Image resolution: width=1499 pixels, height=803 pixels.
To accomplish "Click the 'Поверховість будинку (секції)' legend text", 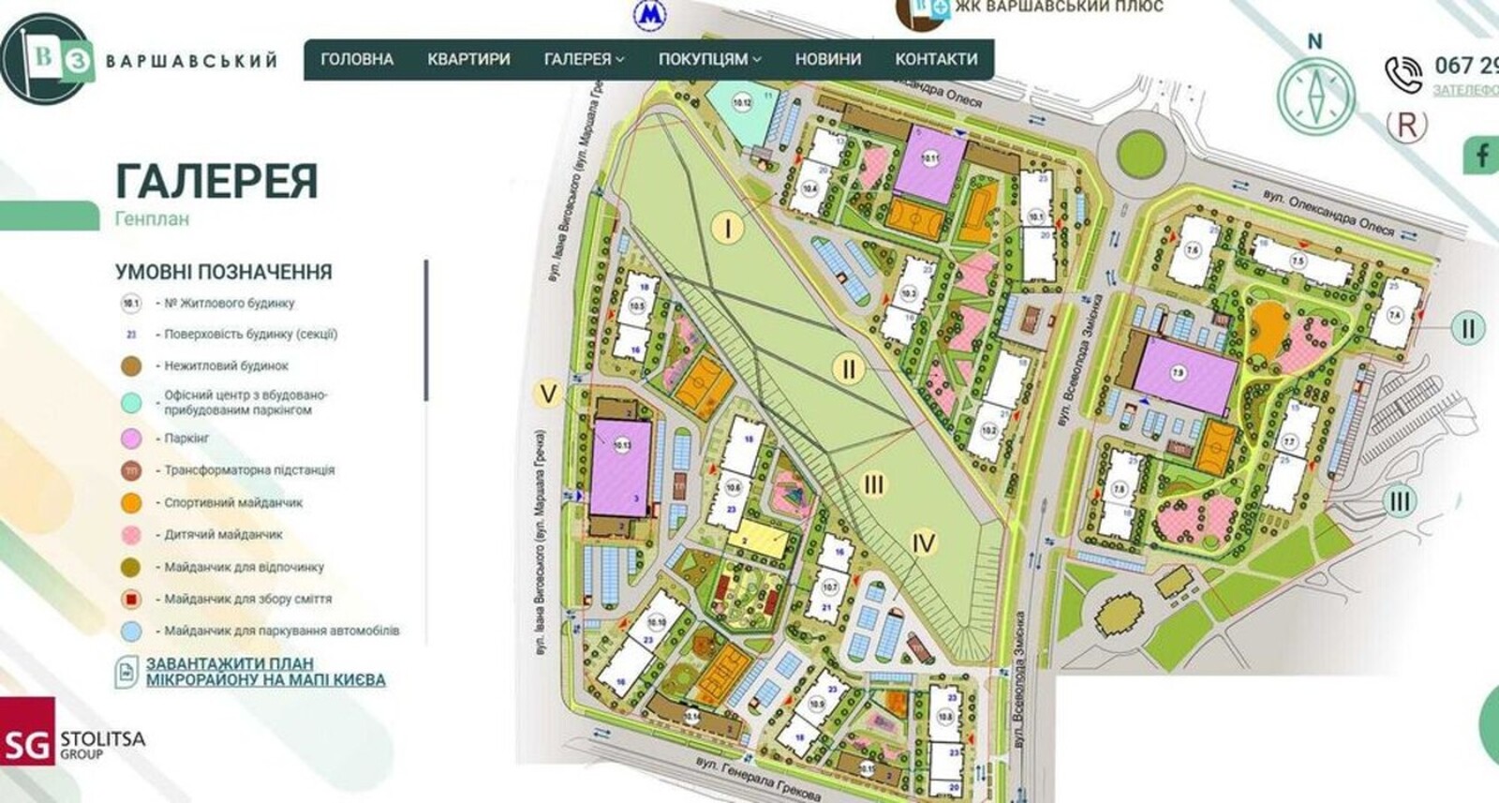I will tap(250, 335).
